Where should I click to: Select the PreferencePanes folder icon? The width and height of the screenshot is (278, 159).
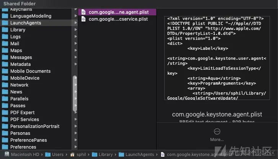[5, 140]
